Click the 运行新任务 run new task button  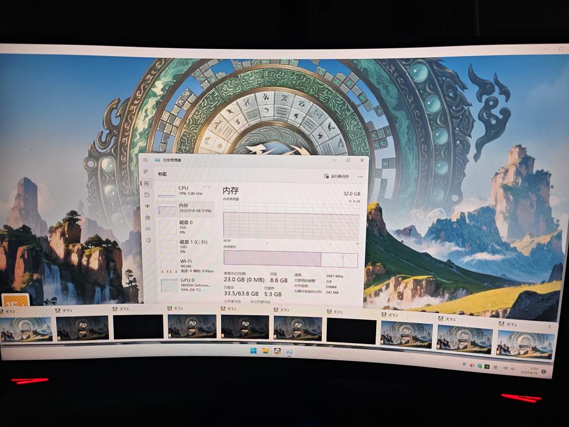(336, 176)
